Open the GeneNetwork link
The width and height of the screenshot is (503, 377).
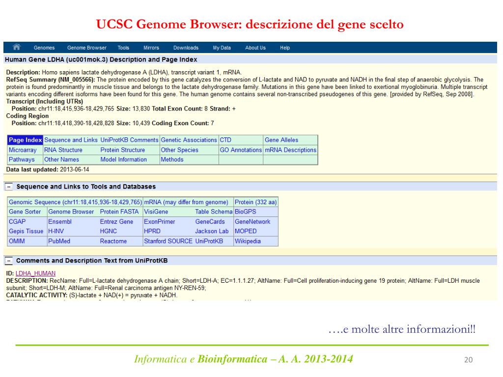point(252,222)
